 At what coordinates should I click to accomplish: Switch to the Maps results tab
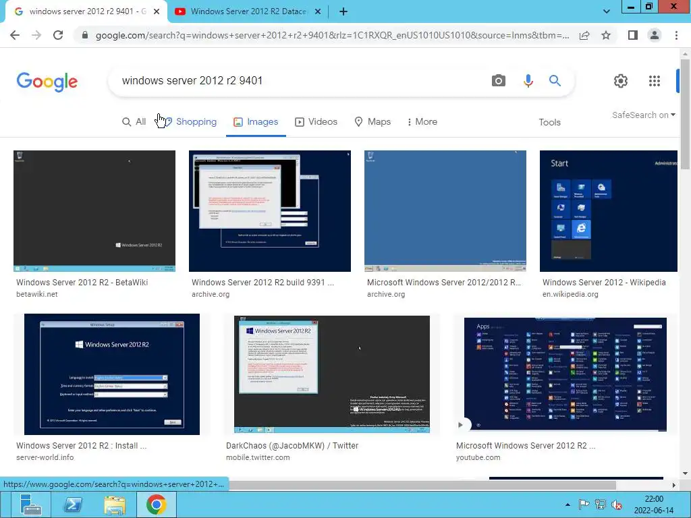[x=372, y=121]
